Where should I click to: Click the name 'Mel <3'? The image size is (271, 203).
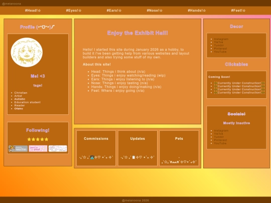click(x=38, y=76)
